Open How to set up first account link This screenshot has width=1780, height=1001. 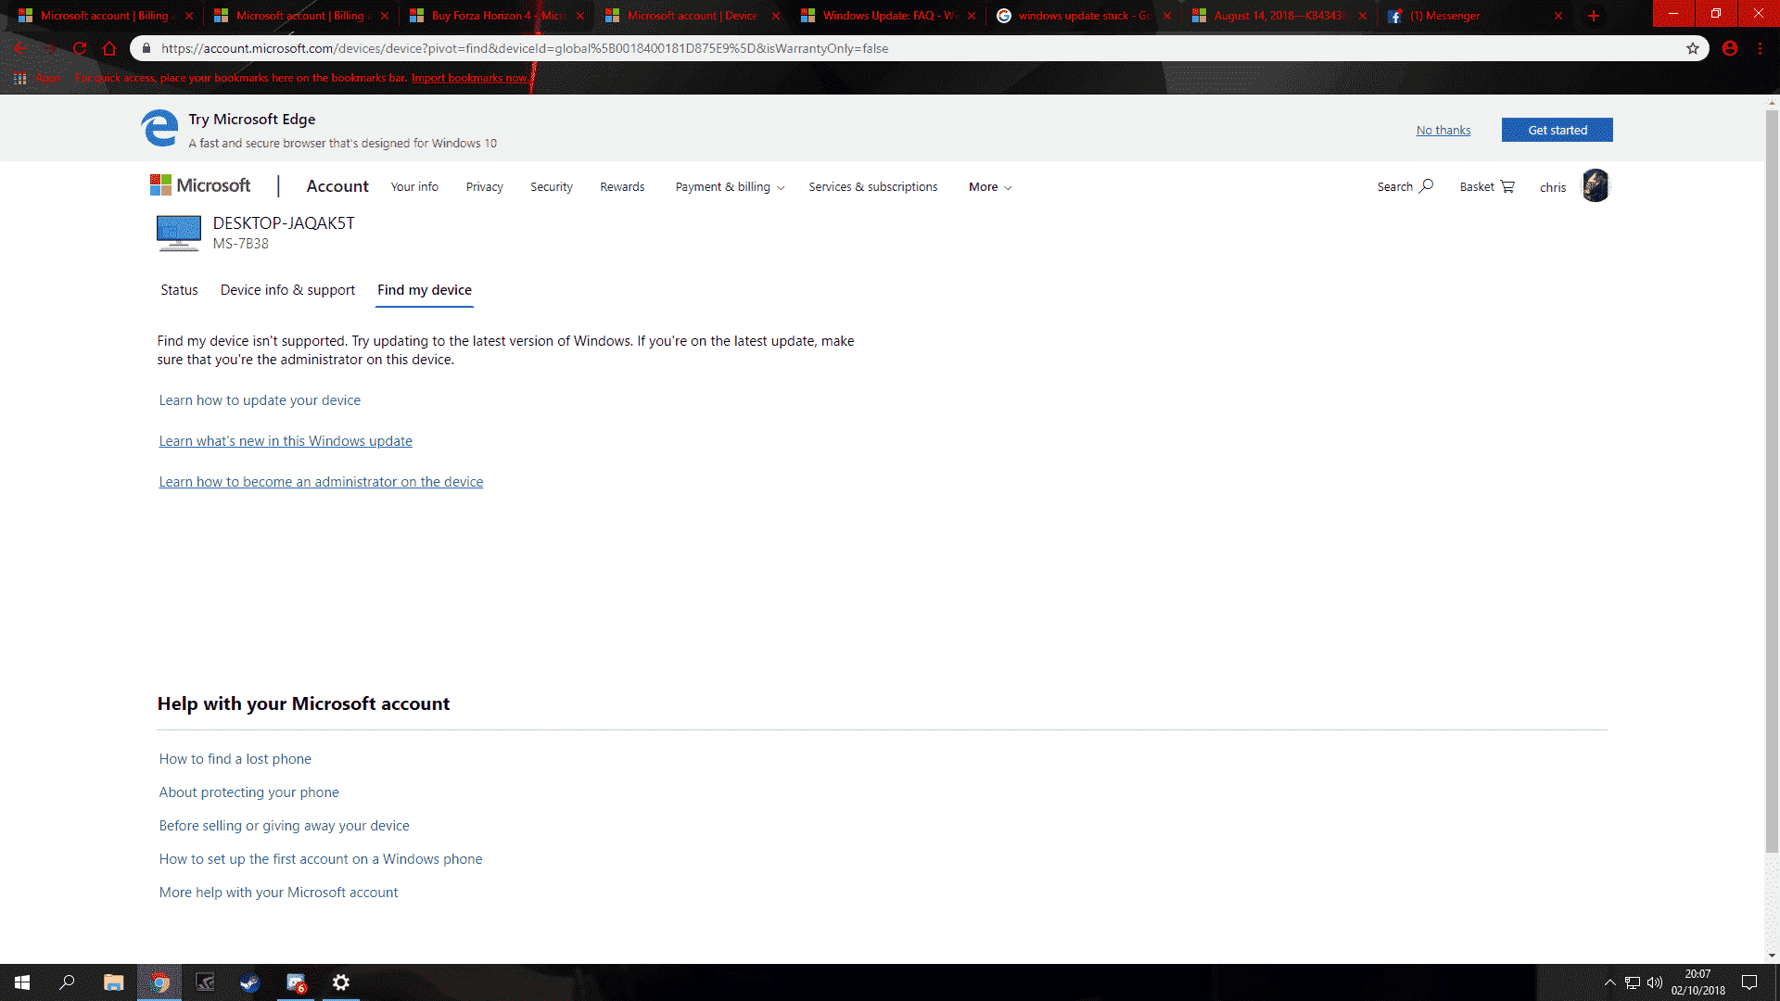coord(321,859)
